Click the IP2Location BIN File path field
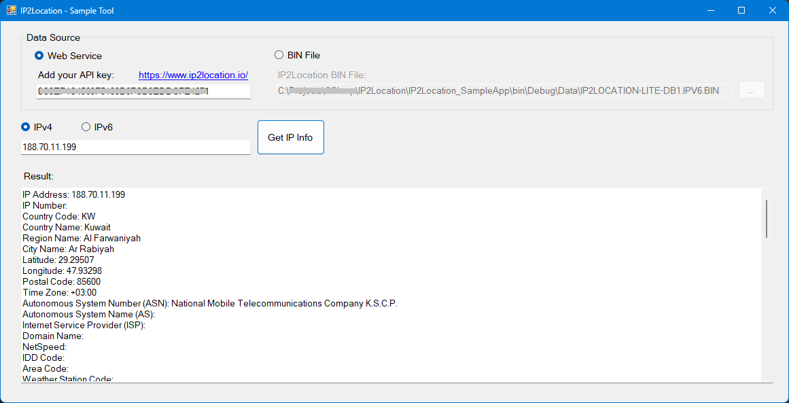 coord(504,90)
